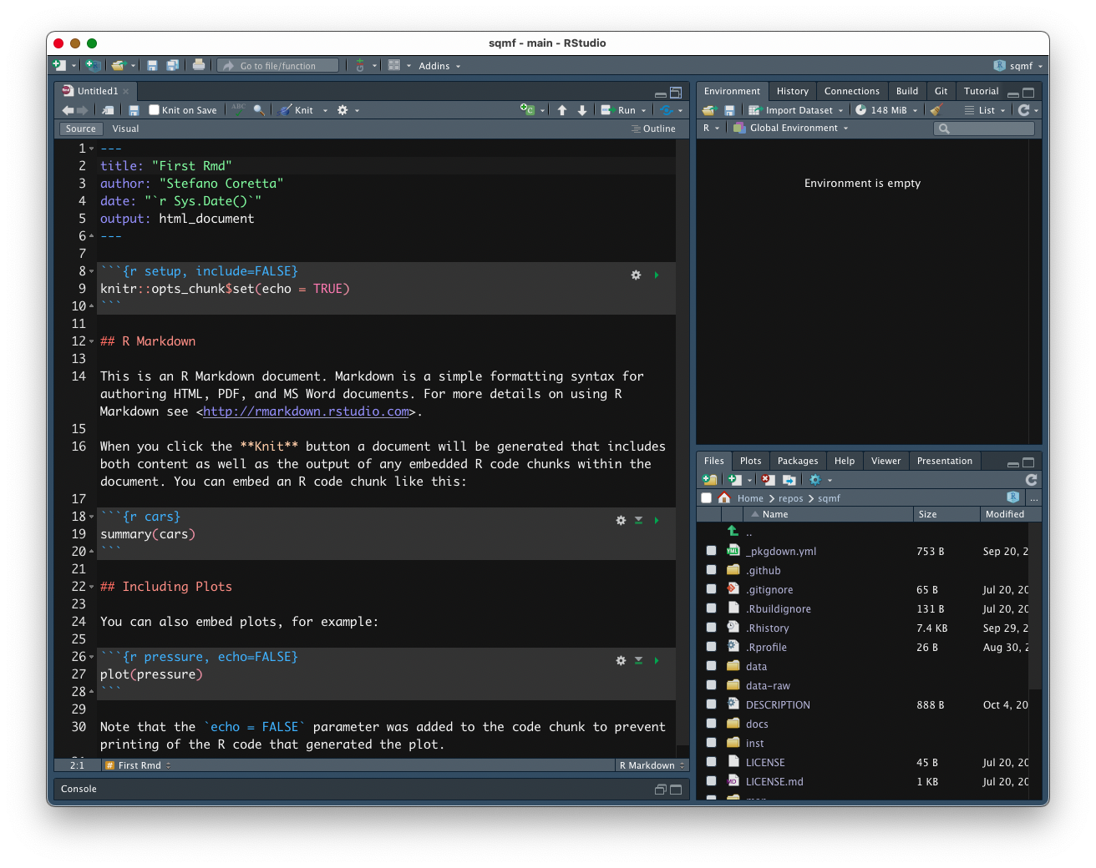Toggle the Knit on Save checkbox
Screen dimensions: 1096x868
[154, 110]
